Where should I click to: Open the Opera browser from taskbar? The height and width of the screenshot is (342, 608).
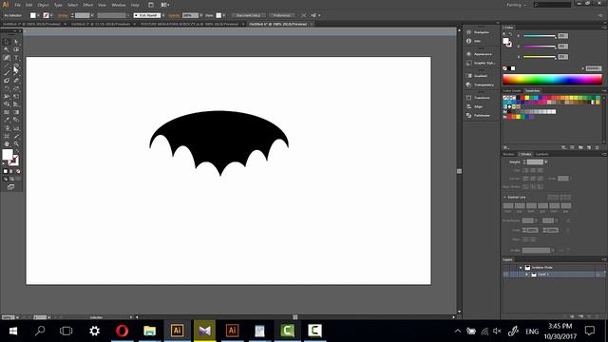click(123, 331)
